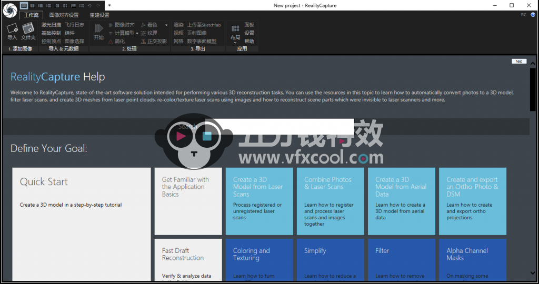Open the quick access toolbar customize arrow
Image resolution: width=539 pixels, height=284 pixels.
coord(109,5)
